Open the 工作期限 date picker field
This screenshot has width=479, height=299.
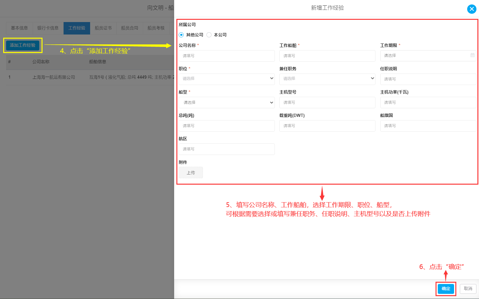428,56
